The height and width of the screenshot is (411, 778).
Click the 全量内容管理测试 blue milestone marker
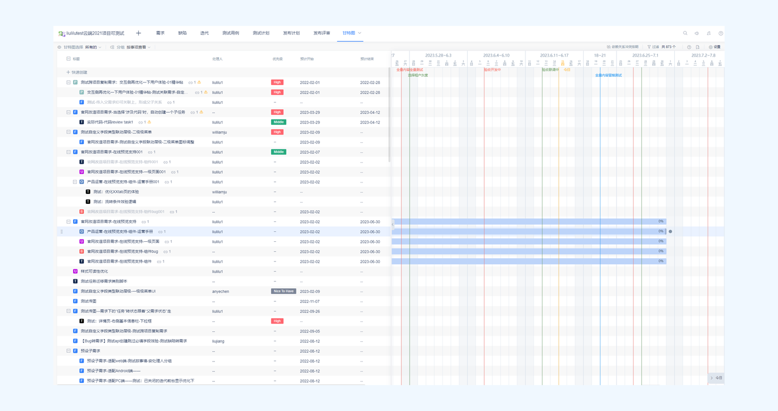click(608, 75)
